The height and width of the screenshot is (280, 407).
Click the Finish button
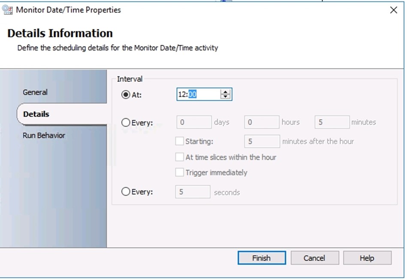(262, 258)
